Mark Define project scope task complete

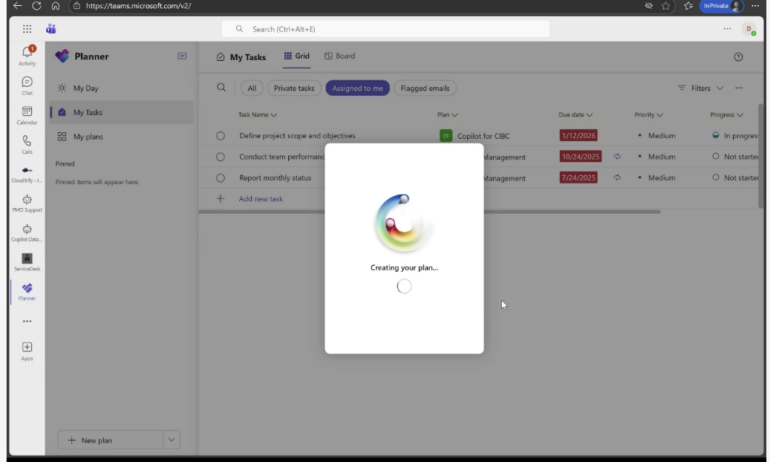point(220,136)
